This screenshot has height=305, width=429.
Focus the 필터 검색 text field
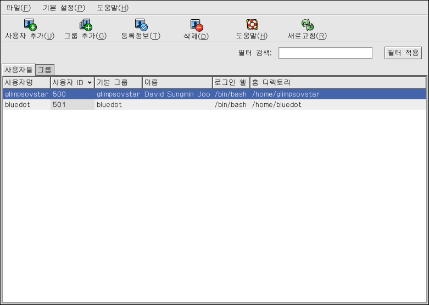pos(325,53)
